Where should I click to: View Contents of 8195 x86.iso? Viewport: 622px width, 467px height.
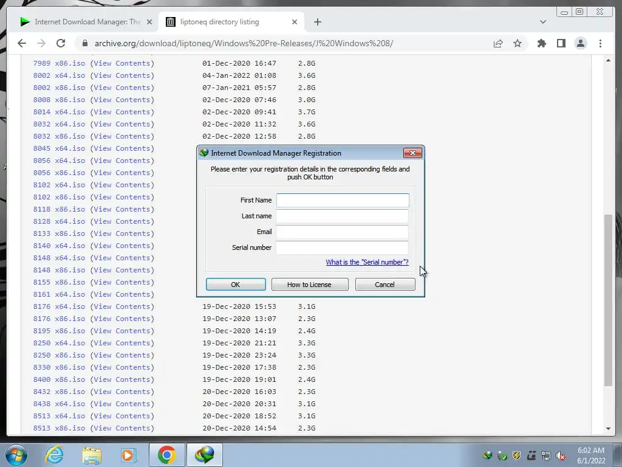[122, 331]
